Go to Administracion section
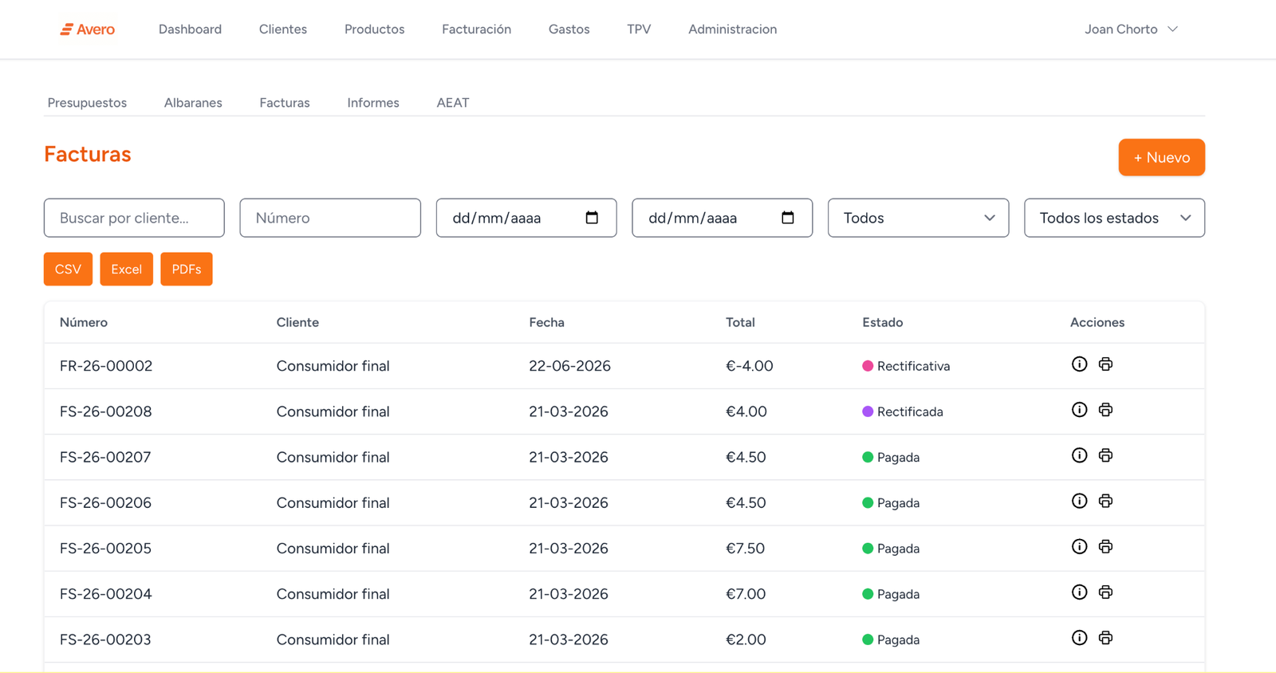The height and width of the screenshot is (673, 1276). pos(732,30)
